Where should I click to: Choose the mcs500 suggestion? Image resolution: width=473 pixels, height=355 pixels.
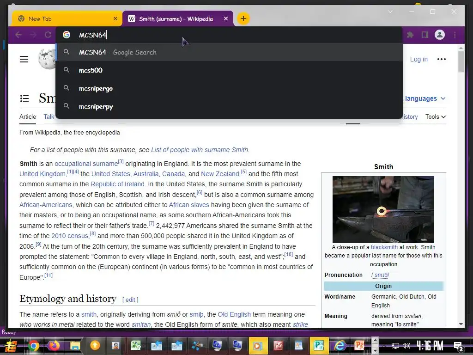[229, 70]
